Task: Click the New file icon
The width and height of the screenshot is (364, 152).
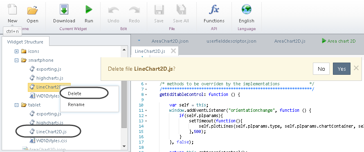Action: click(12, 10)
